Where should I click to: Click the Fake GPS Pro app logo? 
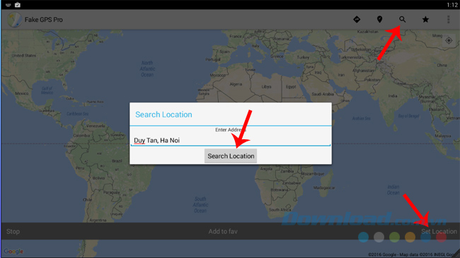point(14,20)
